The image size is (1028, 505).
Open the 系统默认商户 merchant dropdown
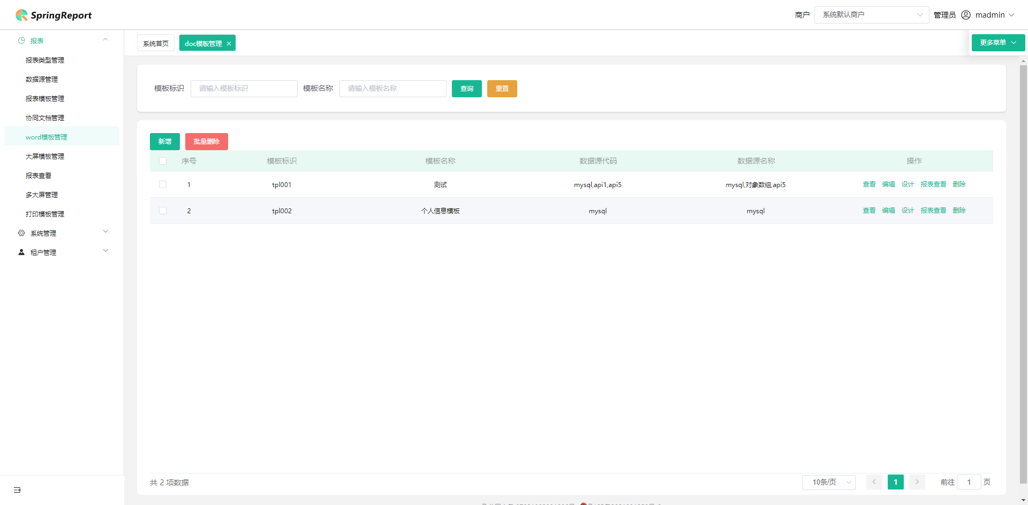(x=872, y=15)
